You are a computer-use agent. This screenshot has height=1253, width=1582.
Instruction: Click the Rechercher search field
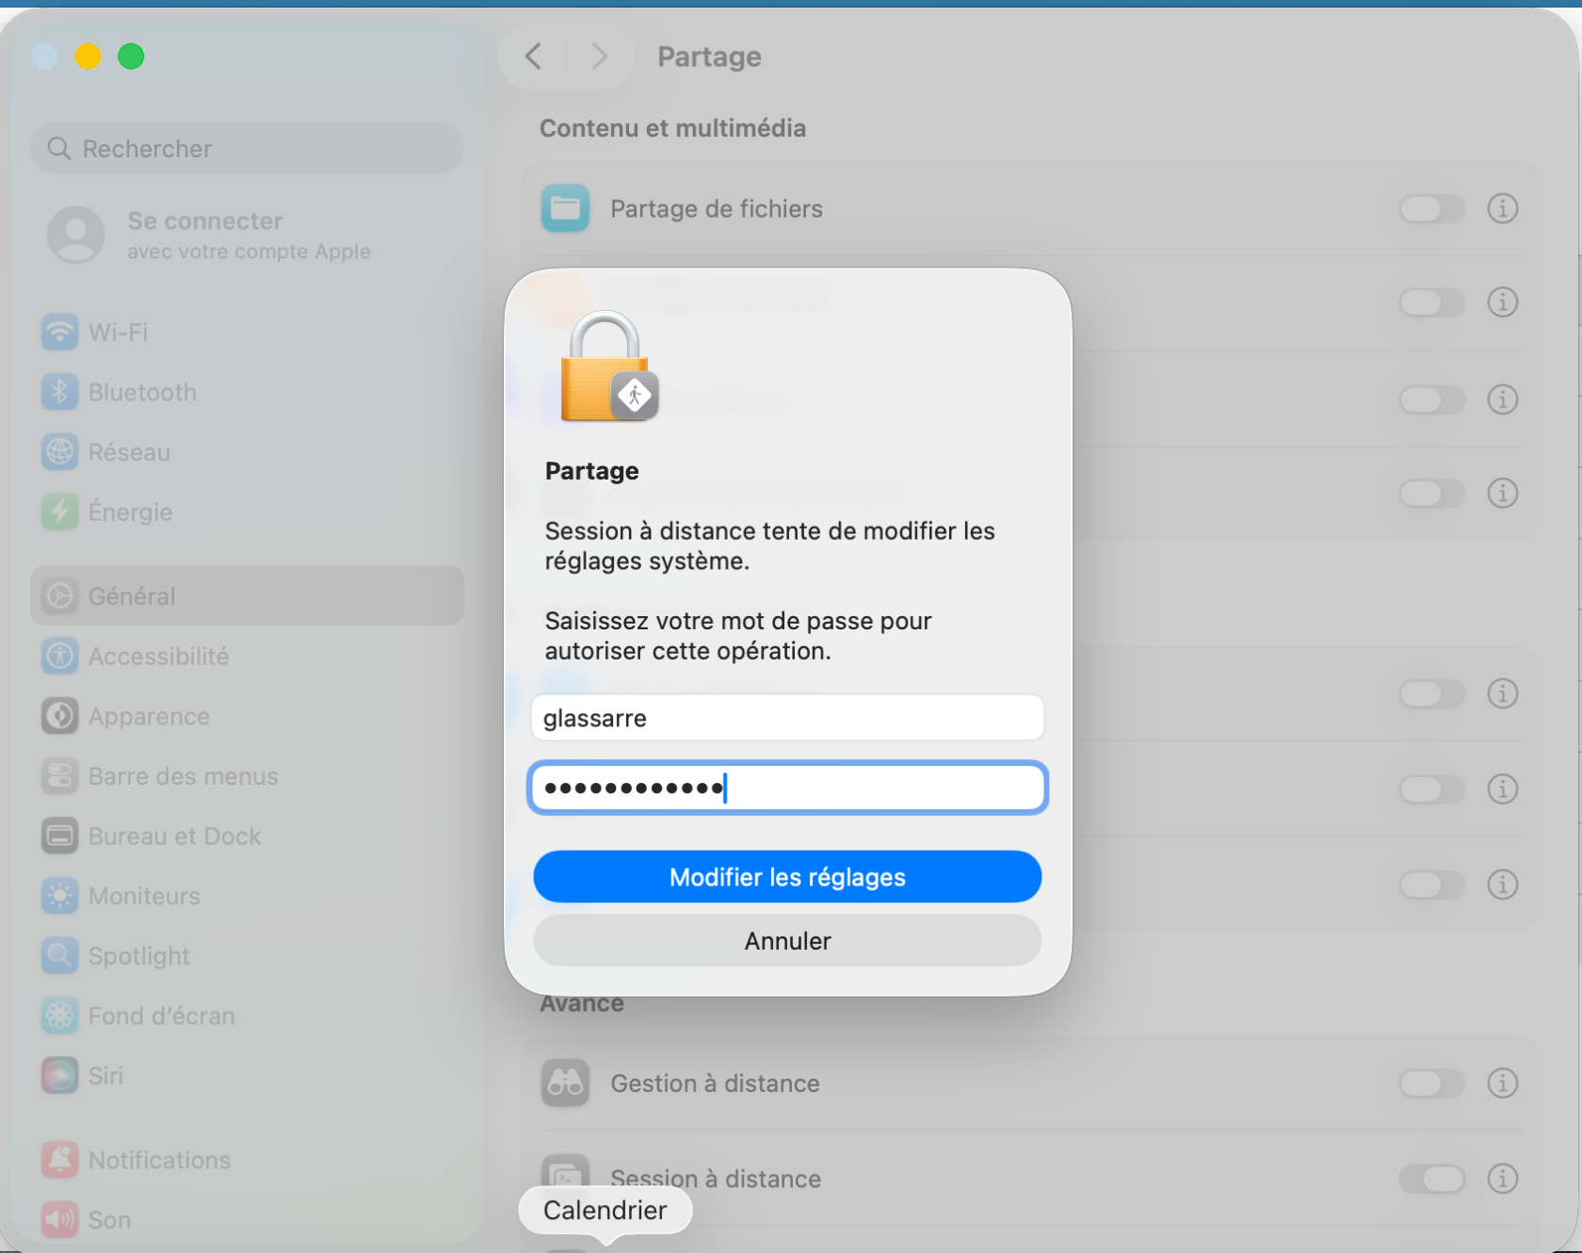247,148
